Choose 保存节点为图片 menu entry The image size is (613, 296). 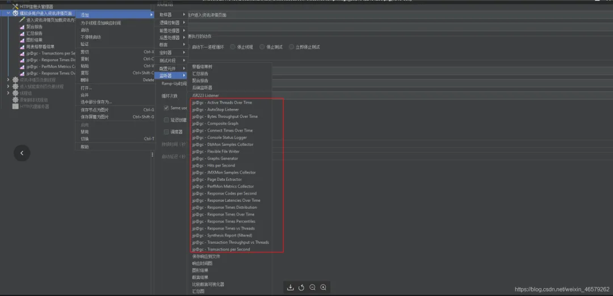[115, 110]
